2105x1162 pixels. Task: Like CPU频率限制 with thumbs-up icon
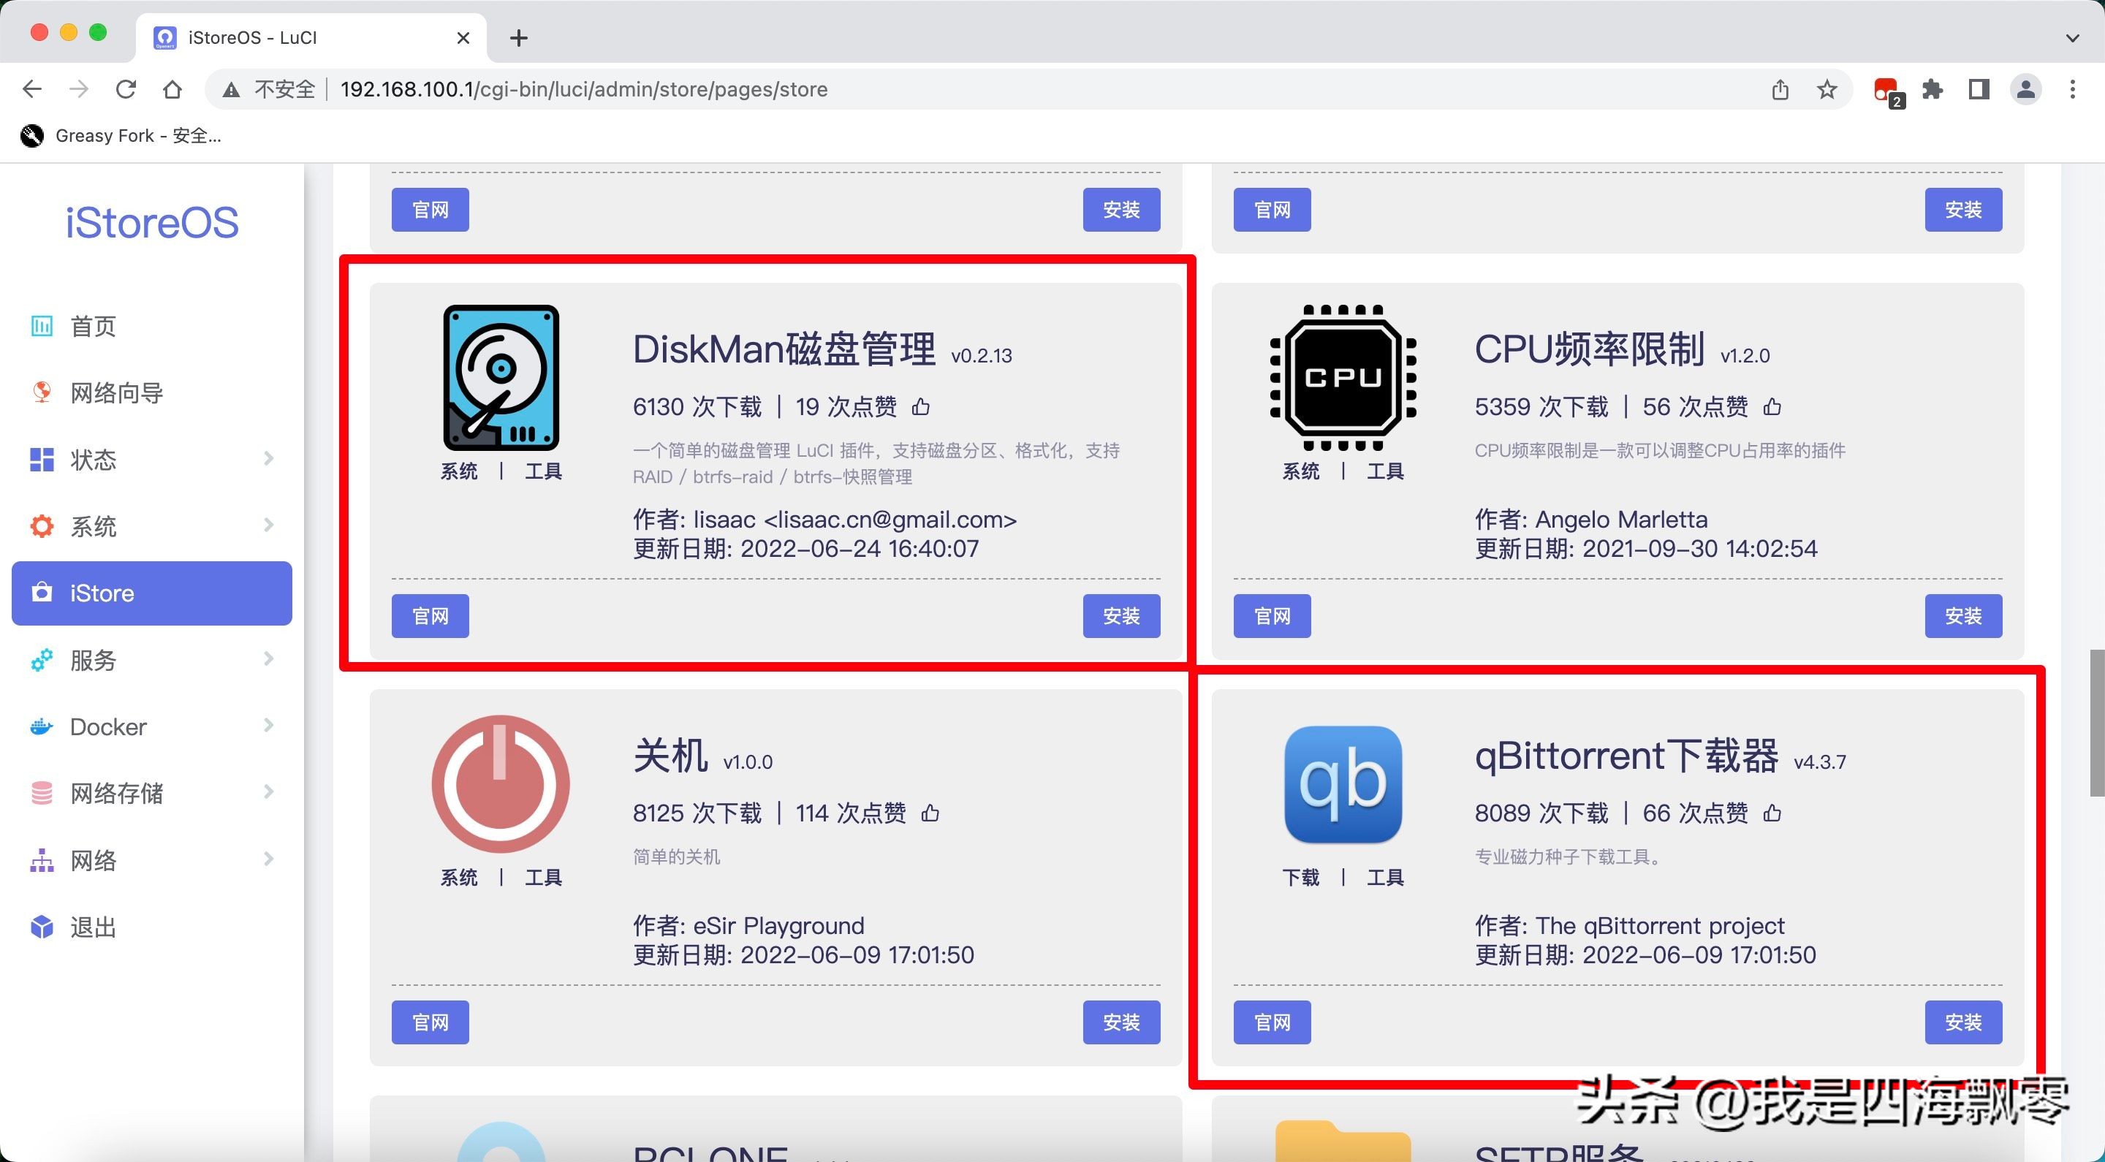[1772, 407]
